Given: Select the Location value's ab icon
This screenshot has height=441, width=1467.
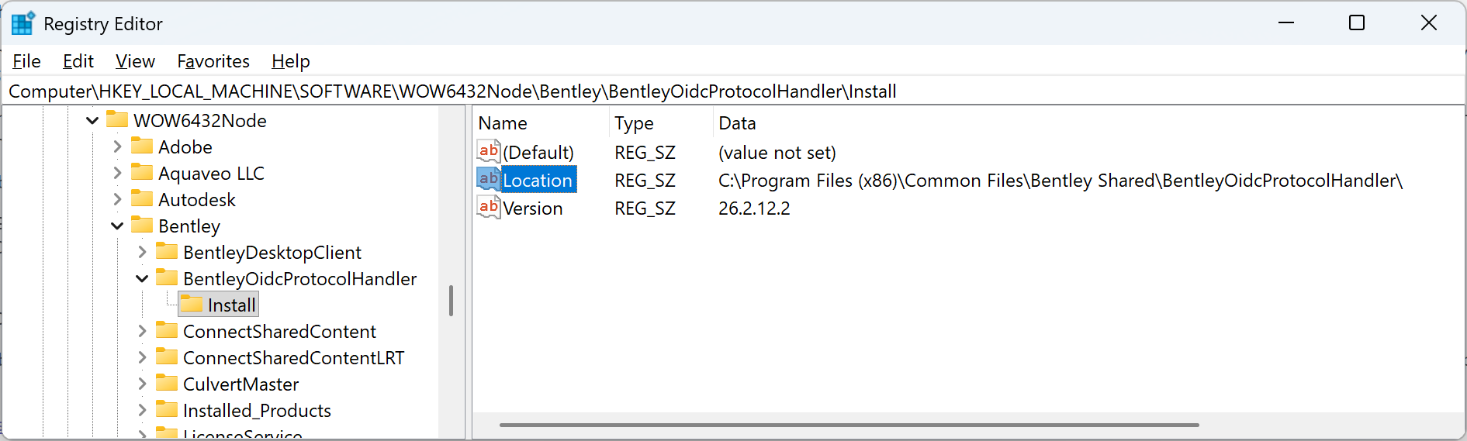Looking at the screenshot, I should tap(489, 179).
